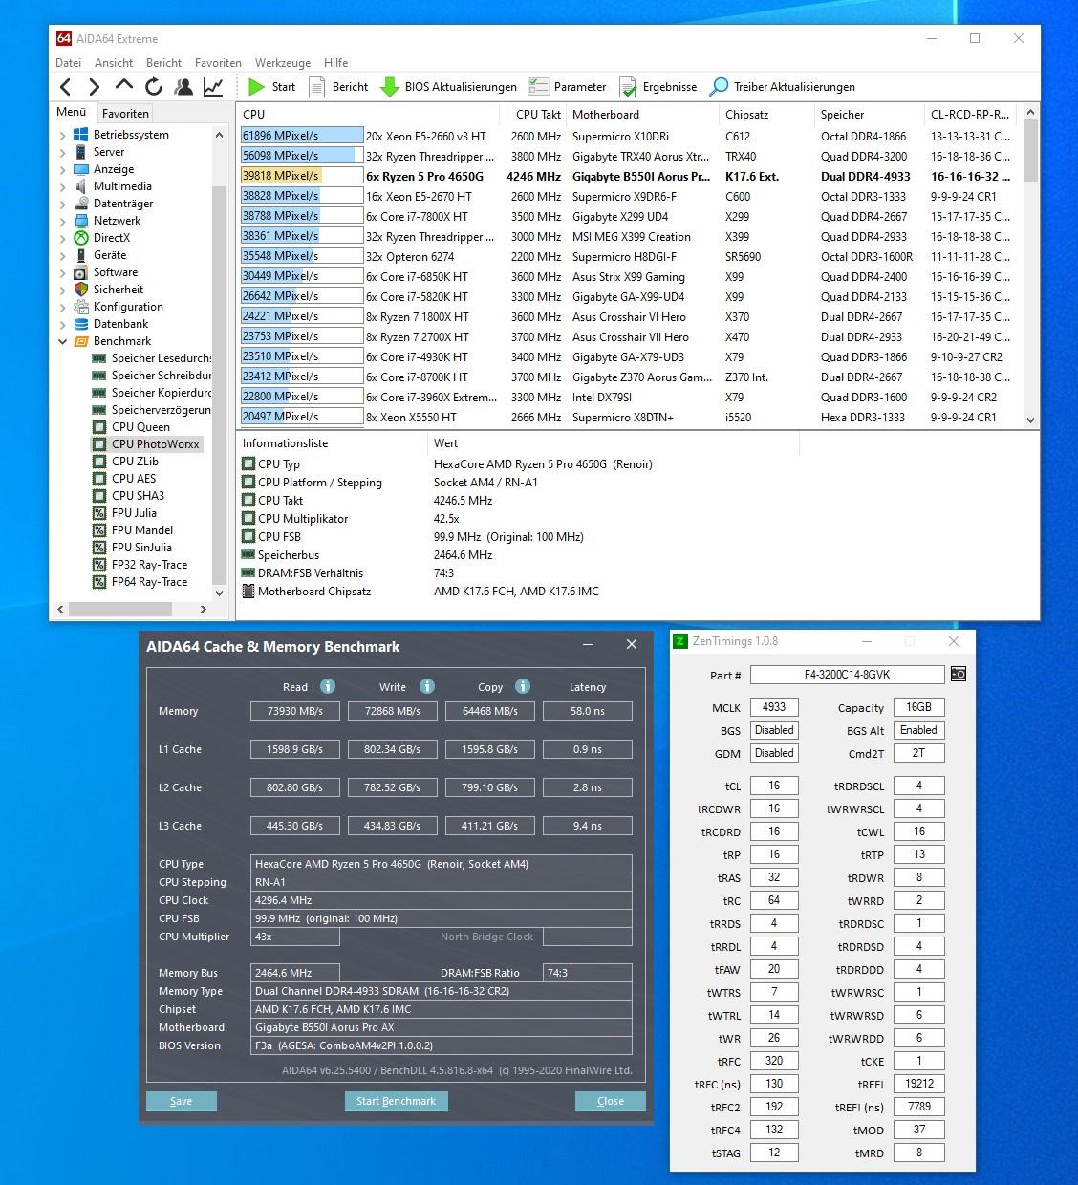Expand the Server tree node

pos(63,153)
